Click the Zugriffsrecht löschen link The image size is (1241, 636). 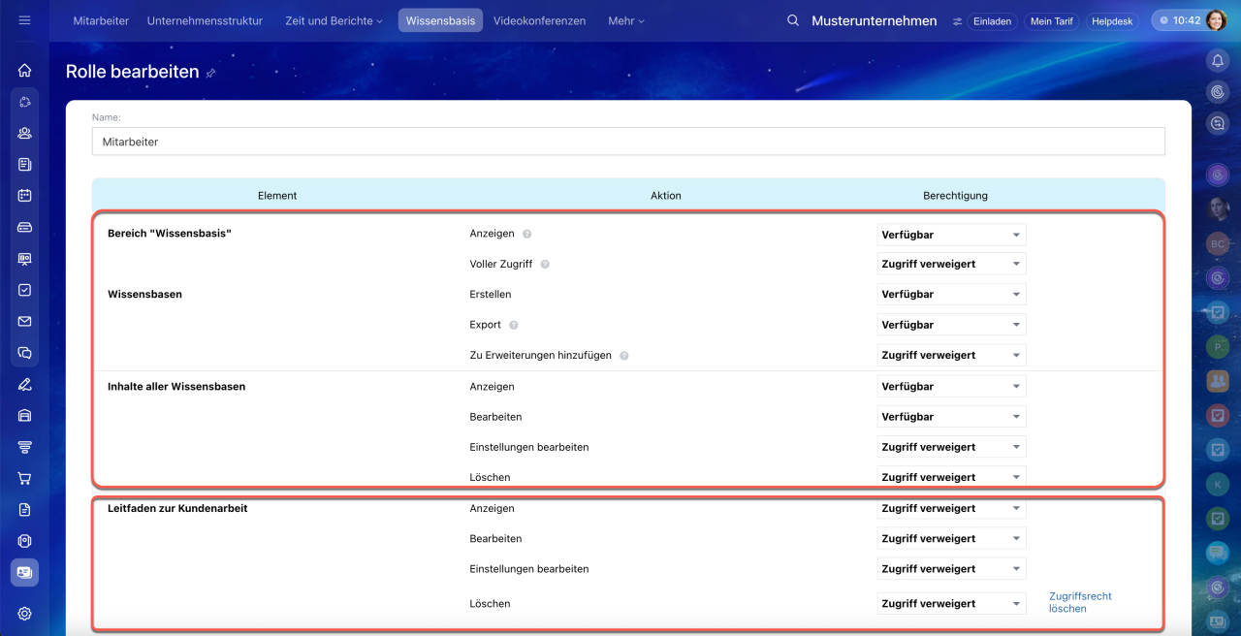pyautogui.click(x=1080, y=602)
